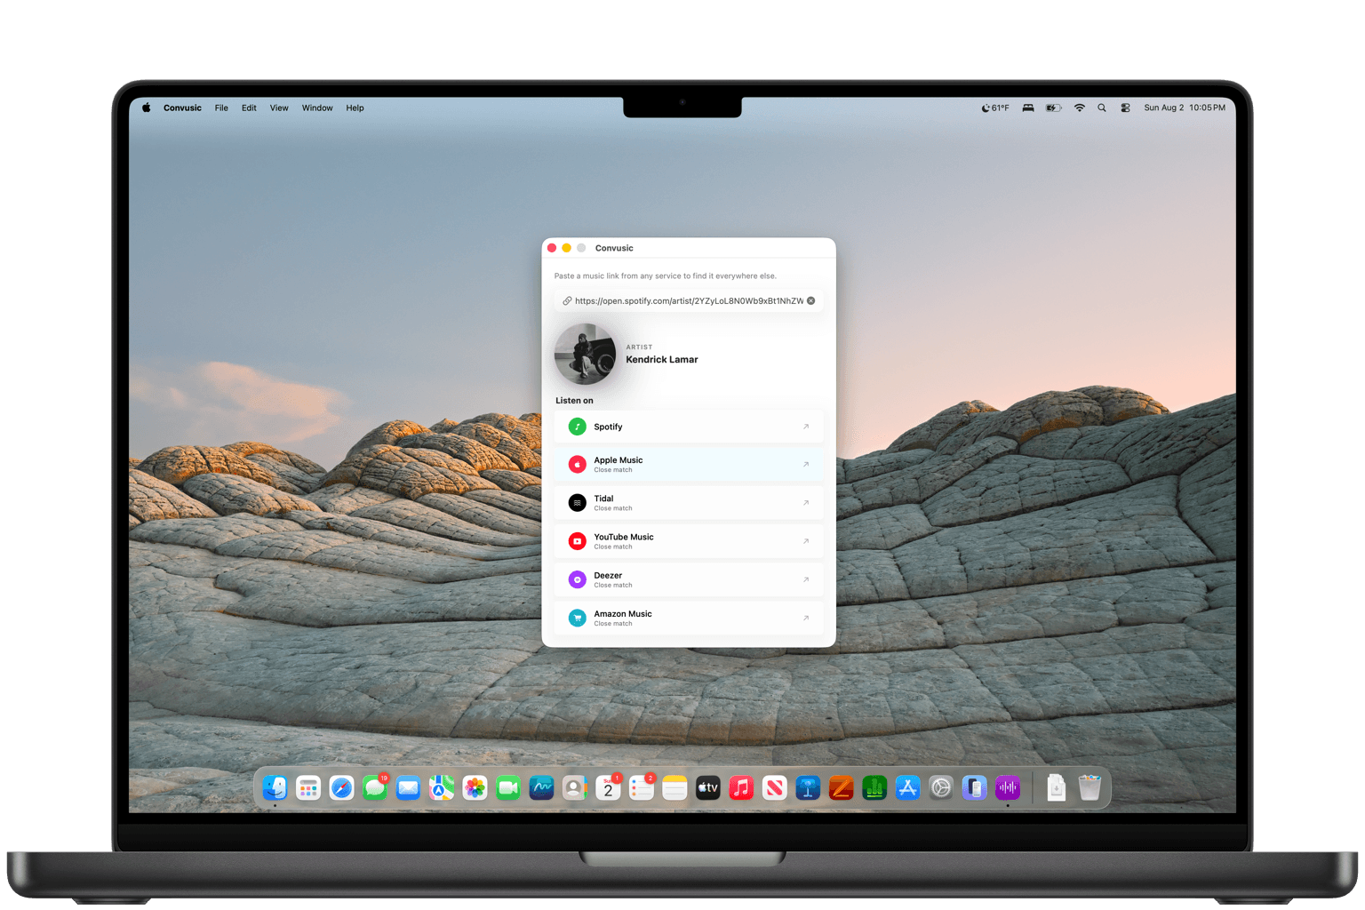Open the File menu
Image resolution: width=1365 pixels, height=910 pixels.
[x=221, y=108]
